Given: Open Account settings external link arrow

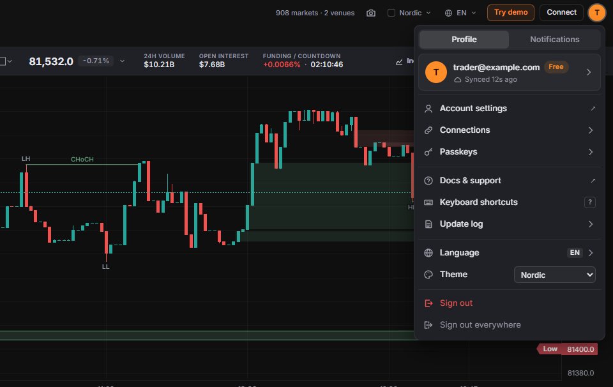Looking at the screenshot, I should (x=593, y=109).
